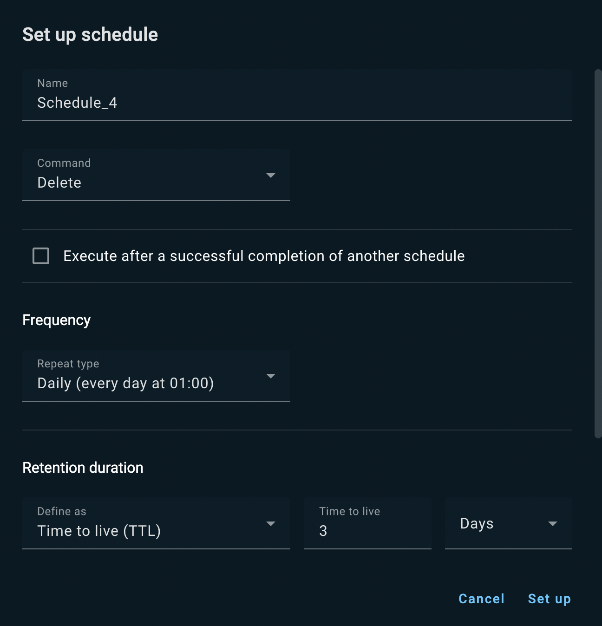Click the Days dropdown arrow icon
602x626 pixels.
point(552,524)
